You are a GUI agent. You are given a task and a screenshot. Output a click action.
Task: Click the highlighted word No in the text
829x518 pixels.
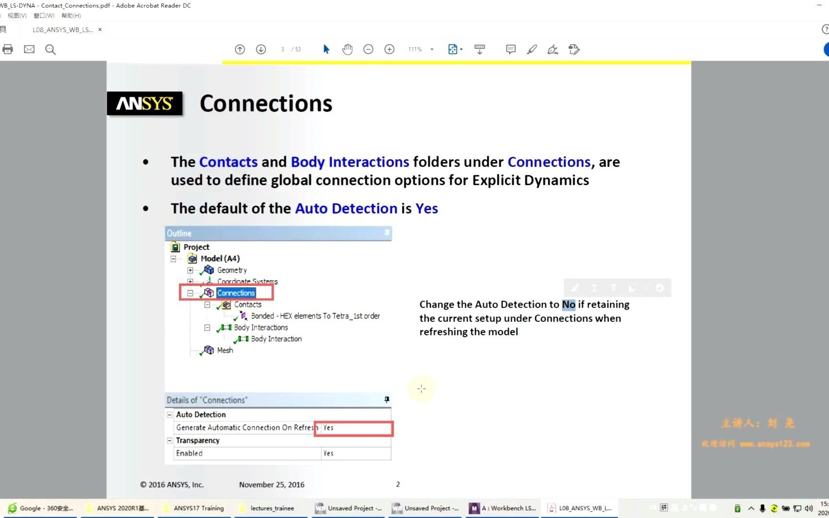568,305
